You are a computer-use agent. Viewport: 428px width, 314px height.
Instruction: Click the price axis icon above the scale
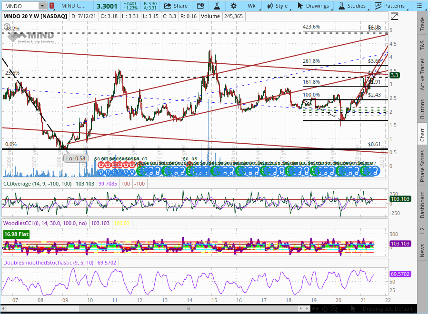coord(394,16)
